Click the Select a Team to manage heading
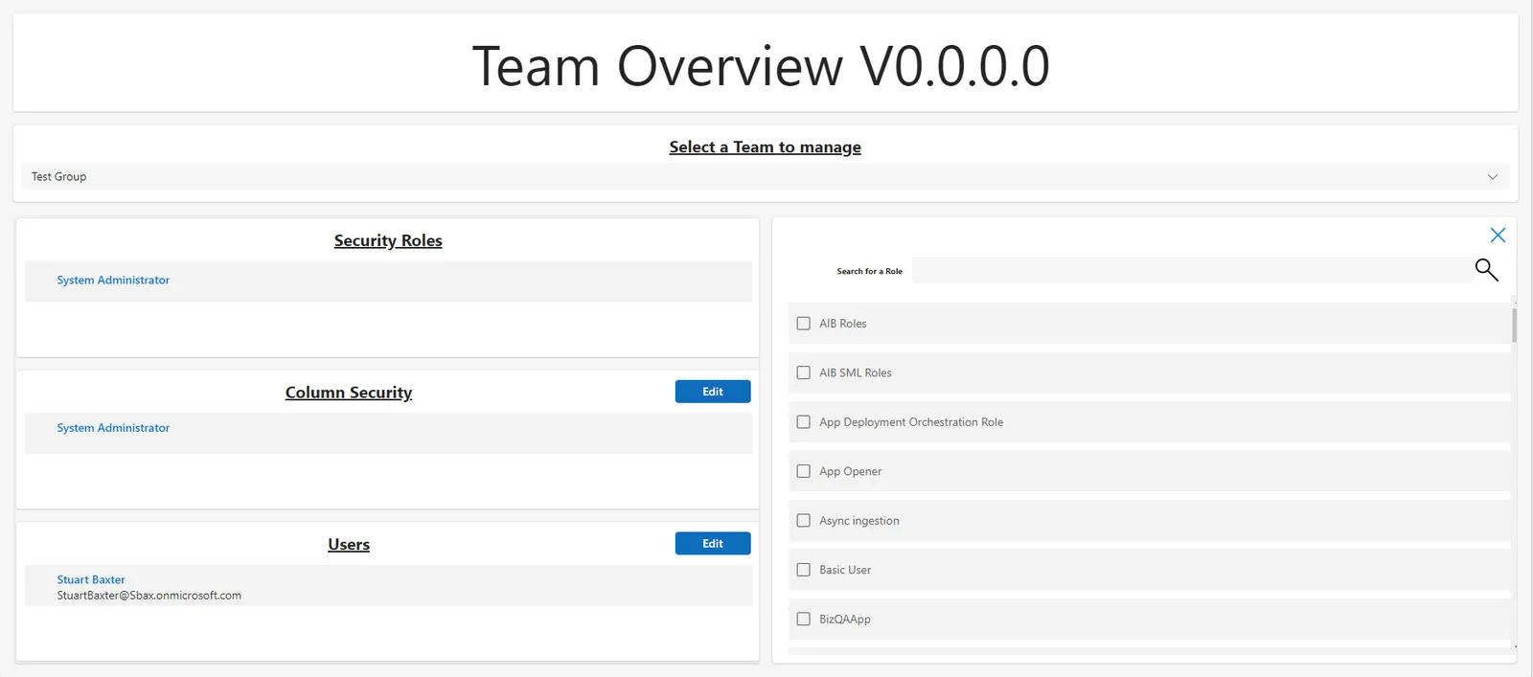 tap(766, 147)
